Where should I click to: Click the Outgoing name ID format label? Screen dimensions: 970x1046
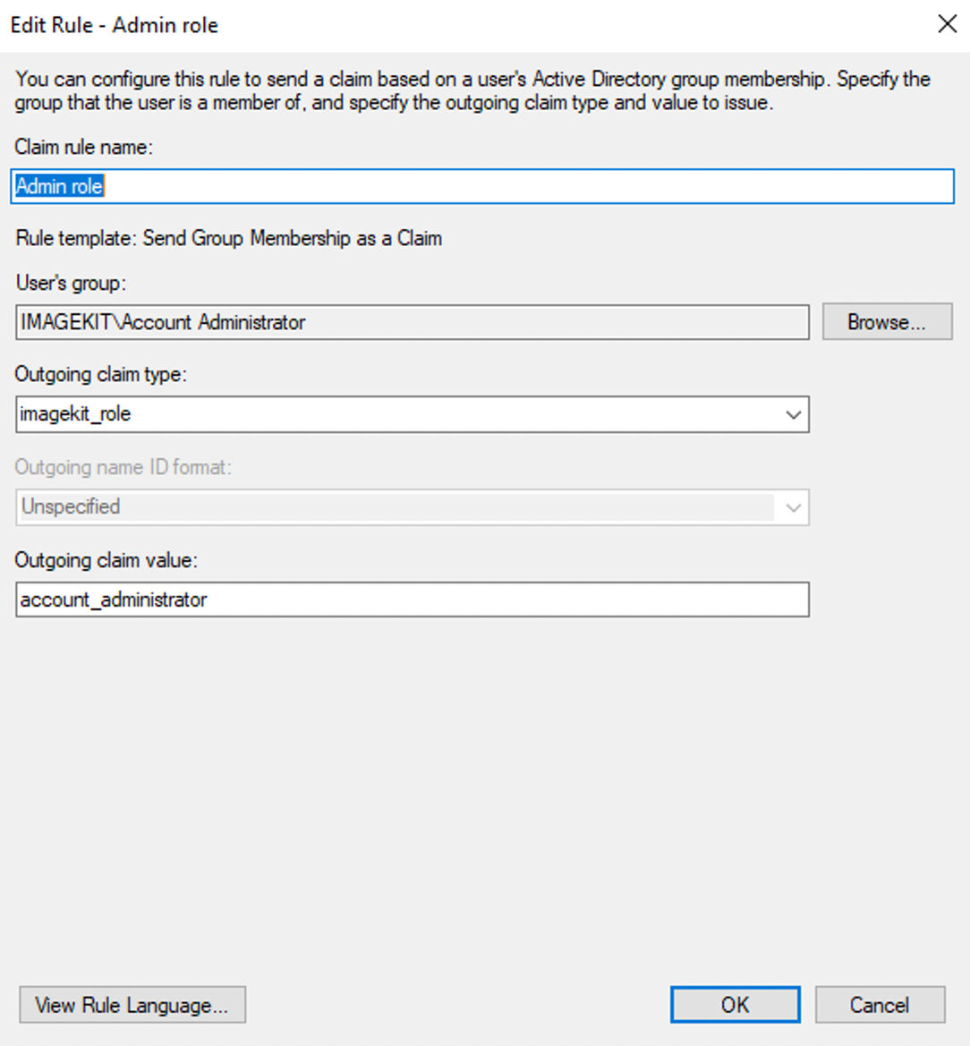(123, 467)
